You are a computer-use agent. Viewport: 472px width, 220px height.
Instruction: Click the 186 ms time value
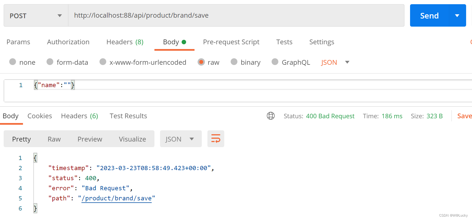(392, 116)
